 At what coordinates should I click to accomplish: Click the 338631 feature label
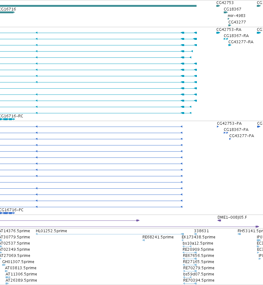click(201, 231)
